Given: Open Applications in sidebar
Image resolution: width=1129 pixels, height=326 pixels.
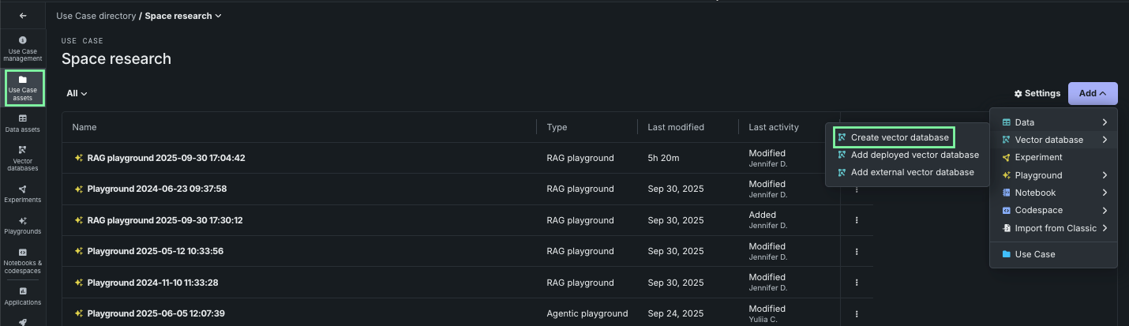Looking at the screenshot, I should point(23,296).
